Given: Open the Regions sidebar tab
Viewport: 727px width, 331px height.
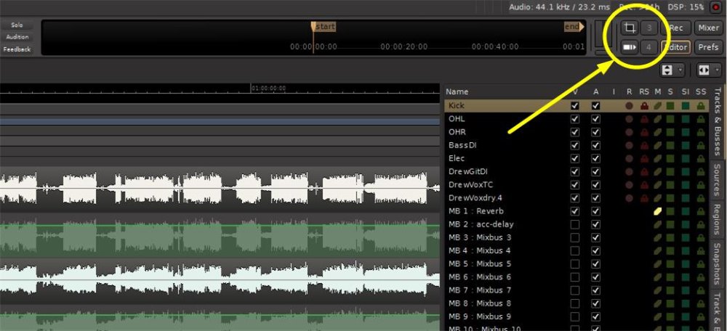Looking at the screenshot, I should click(x=718, y=220).
